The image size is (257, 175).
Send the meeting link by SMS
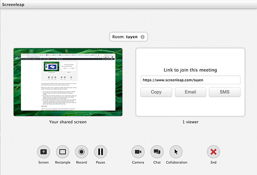tap(224, 92)
